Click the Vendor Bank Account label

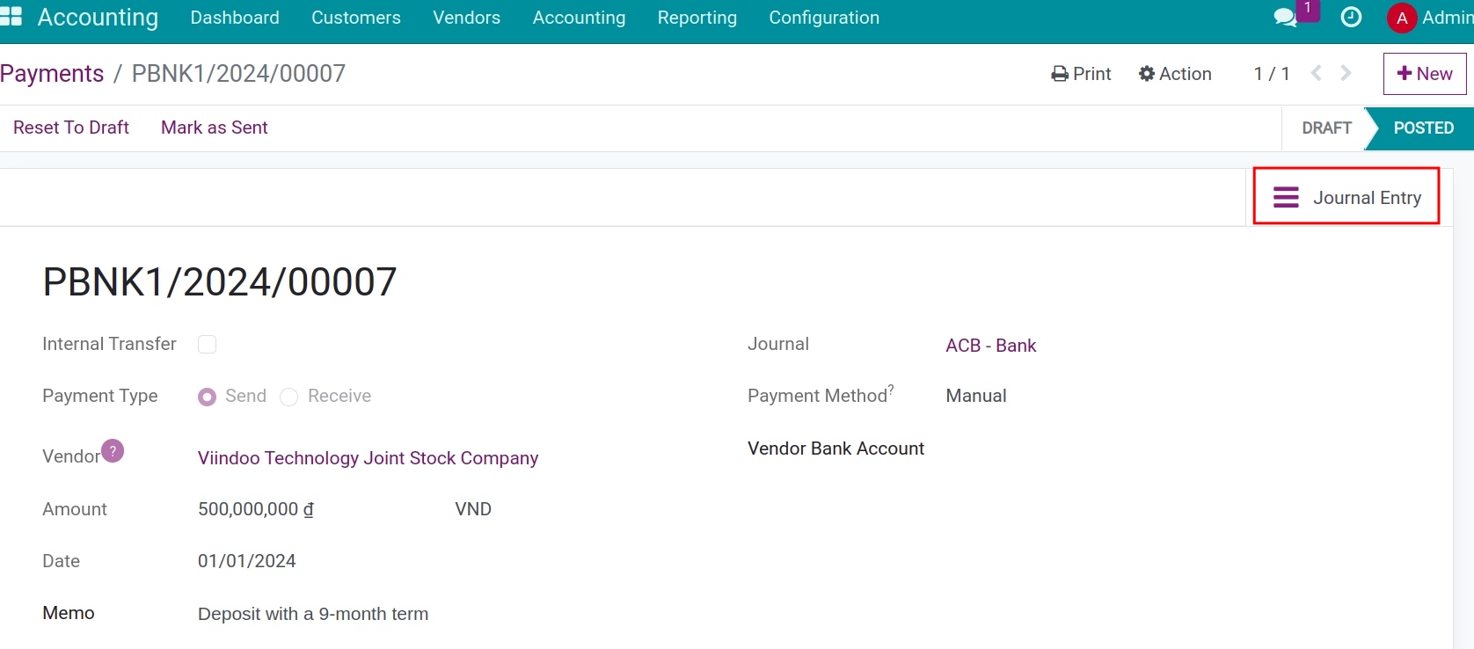tap(836, 448)
